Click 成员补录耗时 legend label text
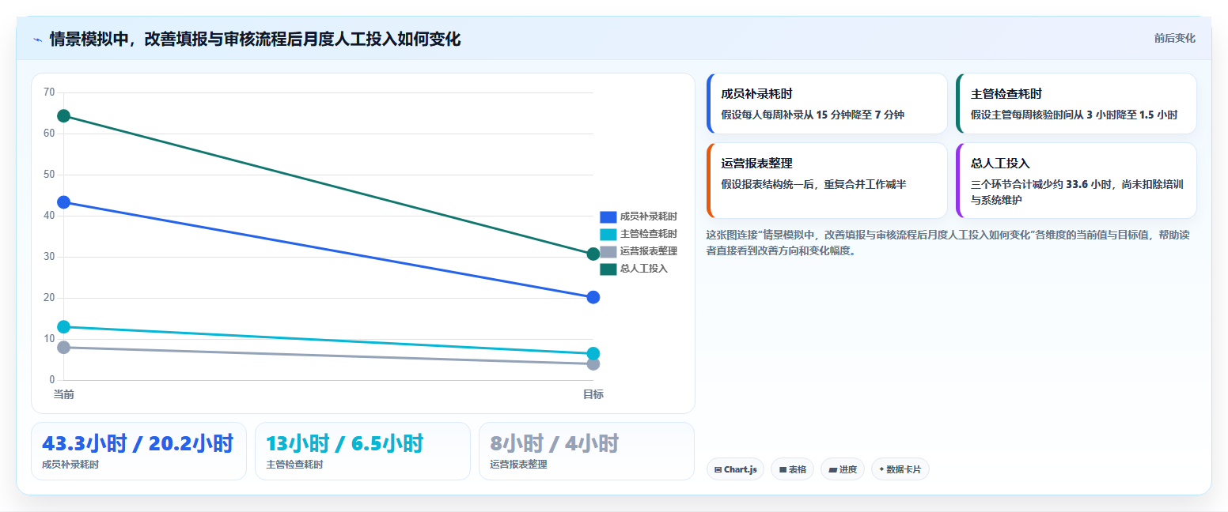Screen dimensions: 1228x512 (648, 216)
